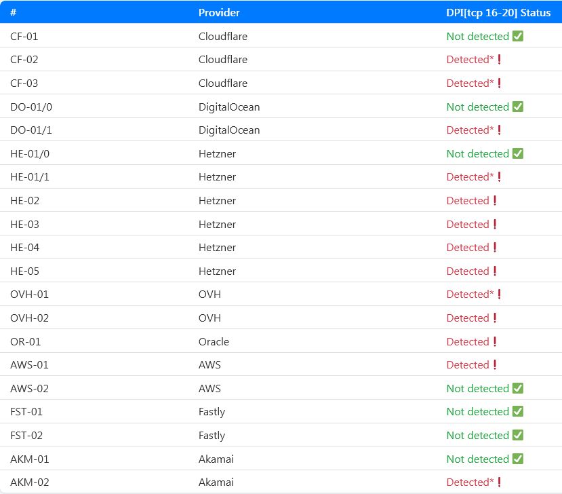Click the red exclamation icon for CF-02
The image size is (562, 494).
tap(500, 60)
